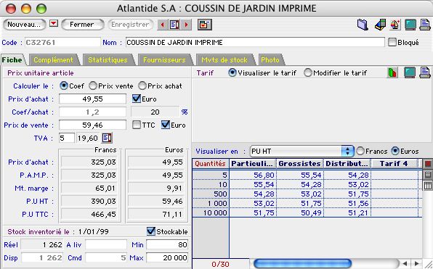This screenshot has height=269, width=433.
Task: Enable the TTC checkbox
Action: [137, 125]
